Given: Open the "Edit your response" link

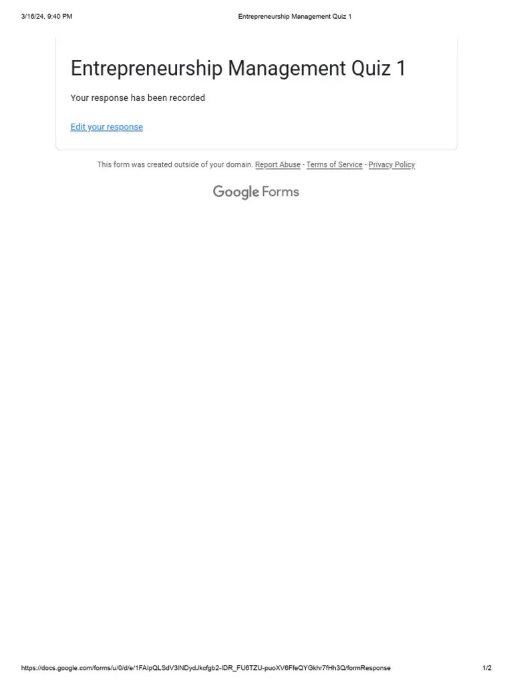Looking at the screenshot, I should 106,127.
